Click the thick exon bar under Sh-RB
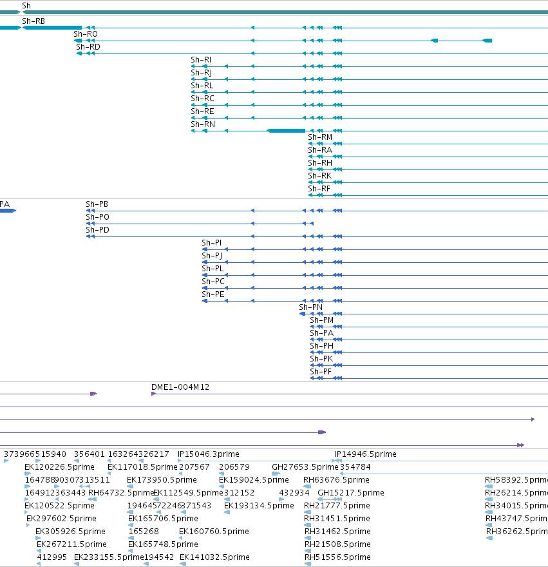Screen dimensions: 548x567 (52, 28)
